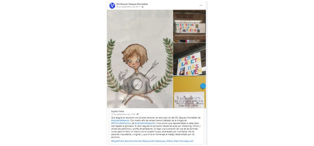
Task: Open the #LlamadmeAlejandra hashtag
Action: tap(145, 123)
